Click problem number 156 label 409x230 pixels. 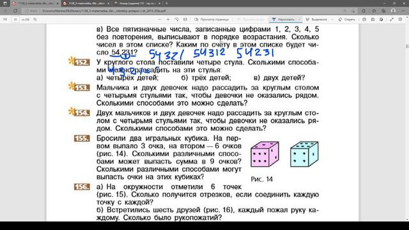pyautogui.click(x=82, y=187)
